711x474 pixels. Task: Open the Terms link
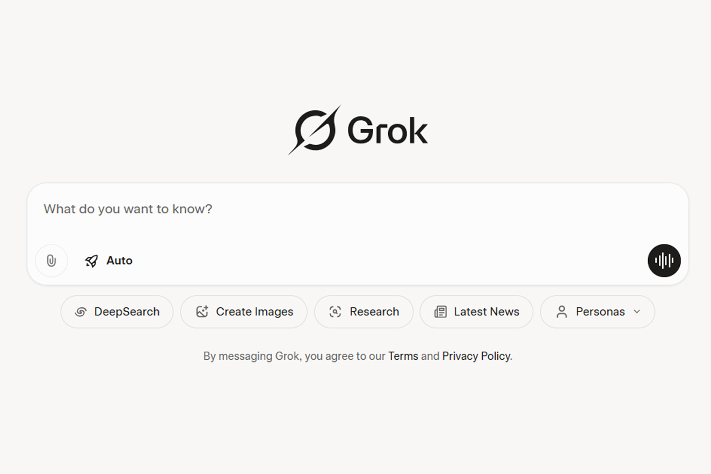pyautogui.click(x=403, y=356)
